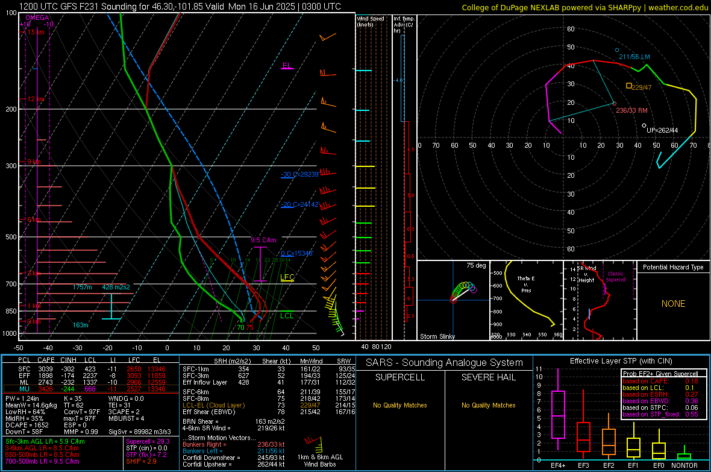711x472 pixels.
Task: Click No Quality Matches under SEVERE HAIL
Action: [x=488, y=405]
